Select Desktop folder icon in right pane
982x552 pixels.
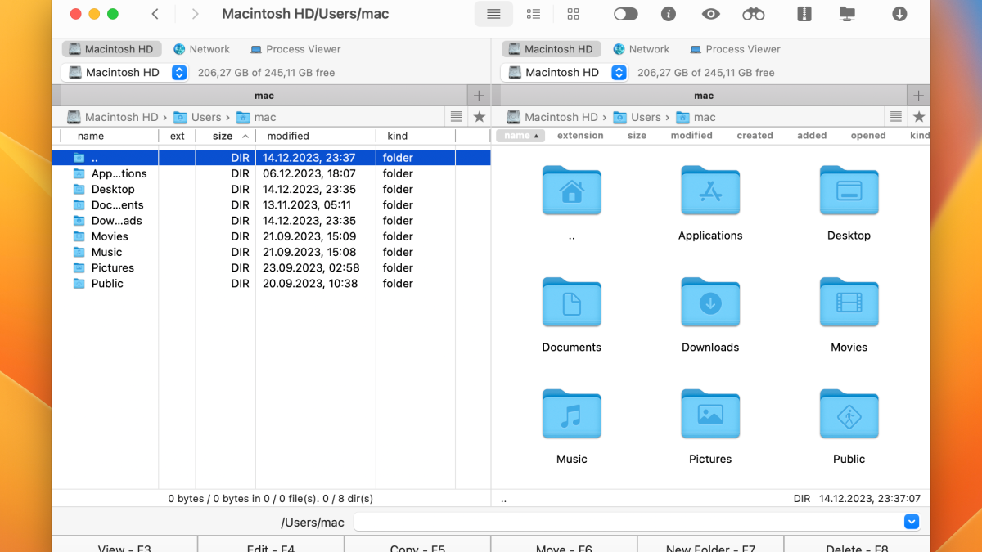point(849,191)
